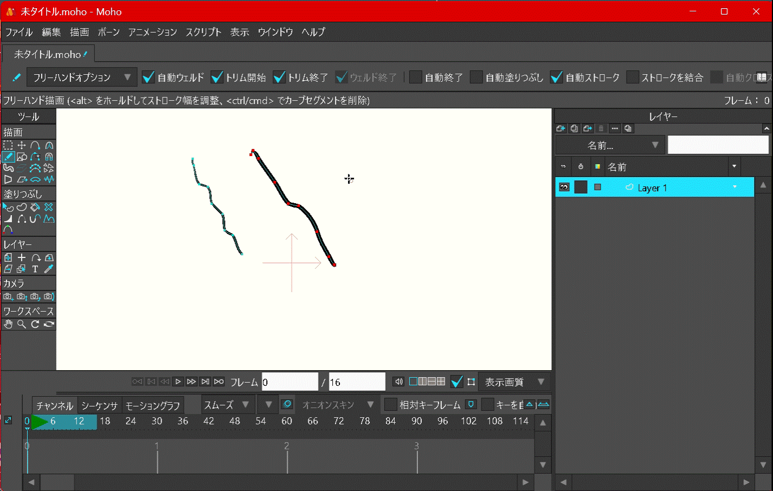Image resolution: width=773 pixels, height=491 pixels.
Task: Select the Zoom magnifier workspace tool
Action: (x=22, y=324)
